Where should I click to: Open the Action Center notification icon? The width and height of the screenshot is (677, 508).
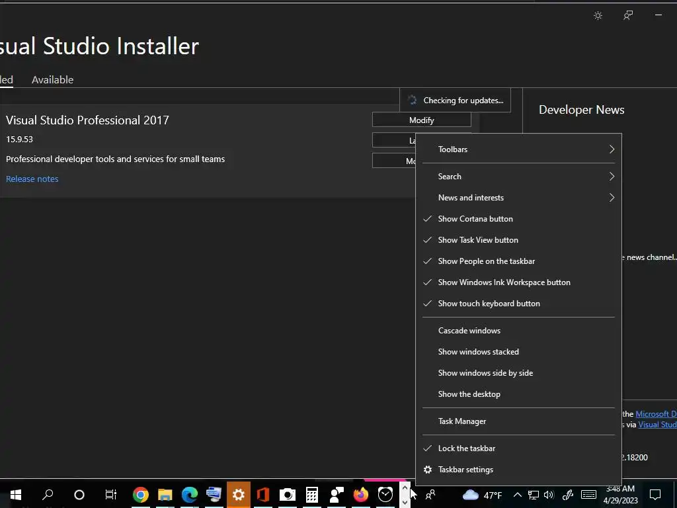[x=655, y=495]
